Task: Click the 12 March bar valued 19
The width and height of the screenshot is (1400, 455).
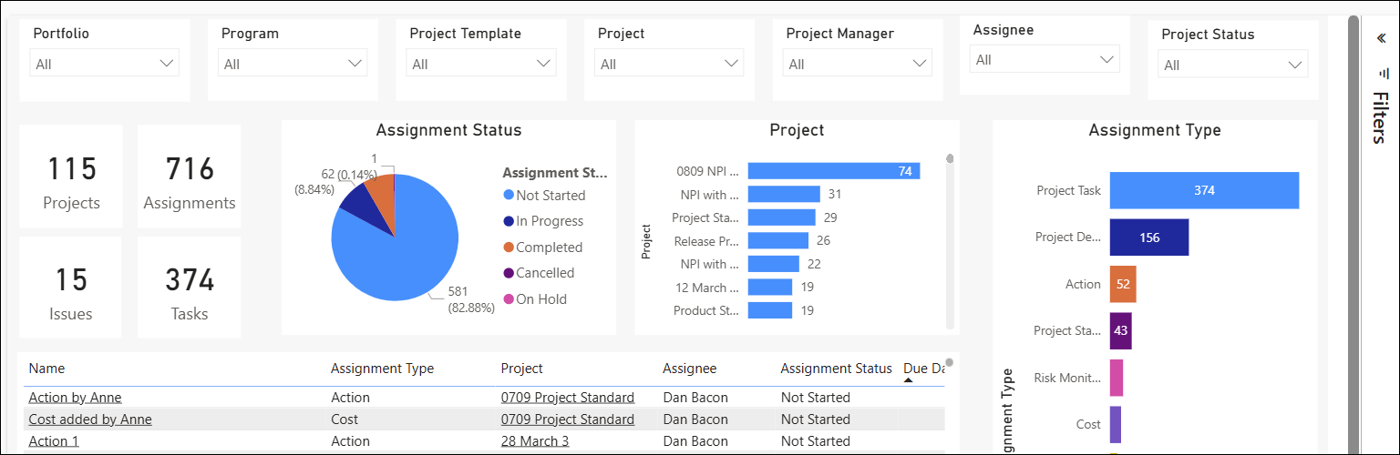Action: 770,288
